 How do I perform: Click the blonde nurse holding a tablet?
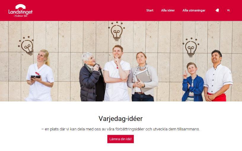pos(40,75)
